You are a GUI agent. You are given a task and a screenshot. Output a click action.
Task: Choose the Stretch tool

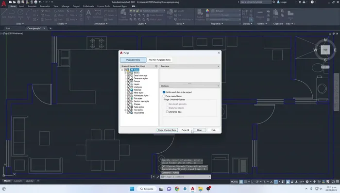point(46,19)
